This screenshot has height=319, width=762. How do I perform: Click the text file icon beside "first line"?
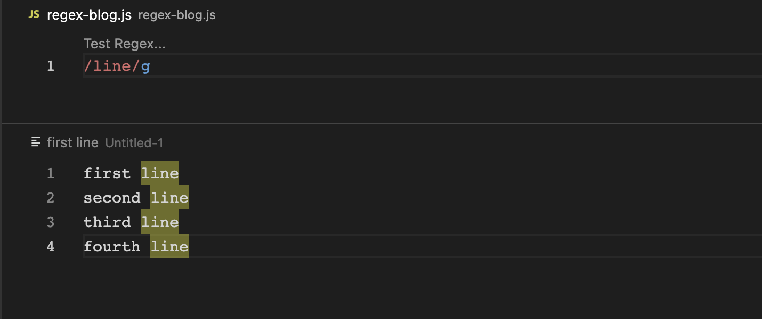(36, 142)
